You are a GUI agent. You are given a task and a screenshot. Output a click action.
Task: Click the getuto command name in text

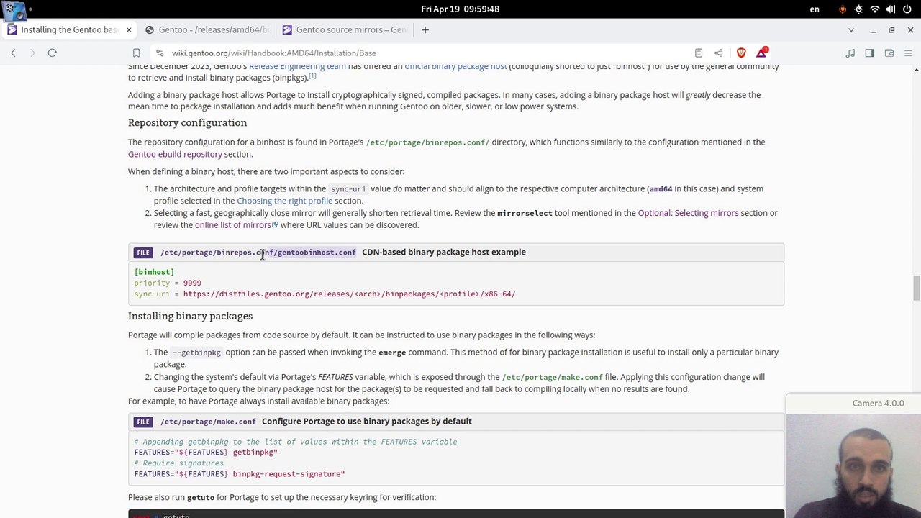pyautogui.click(x=201, y=497)
